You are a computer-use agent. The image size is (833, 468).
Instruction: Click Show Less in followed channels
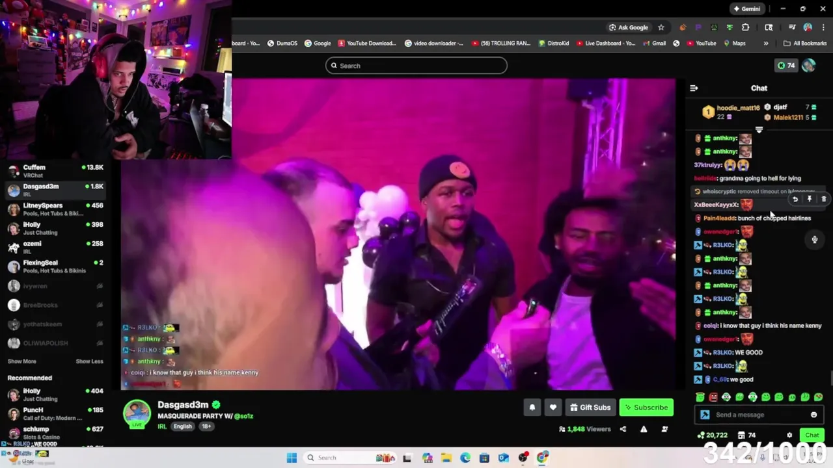(x=89, y=361)
